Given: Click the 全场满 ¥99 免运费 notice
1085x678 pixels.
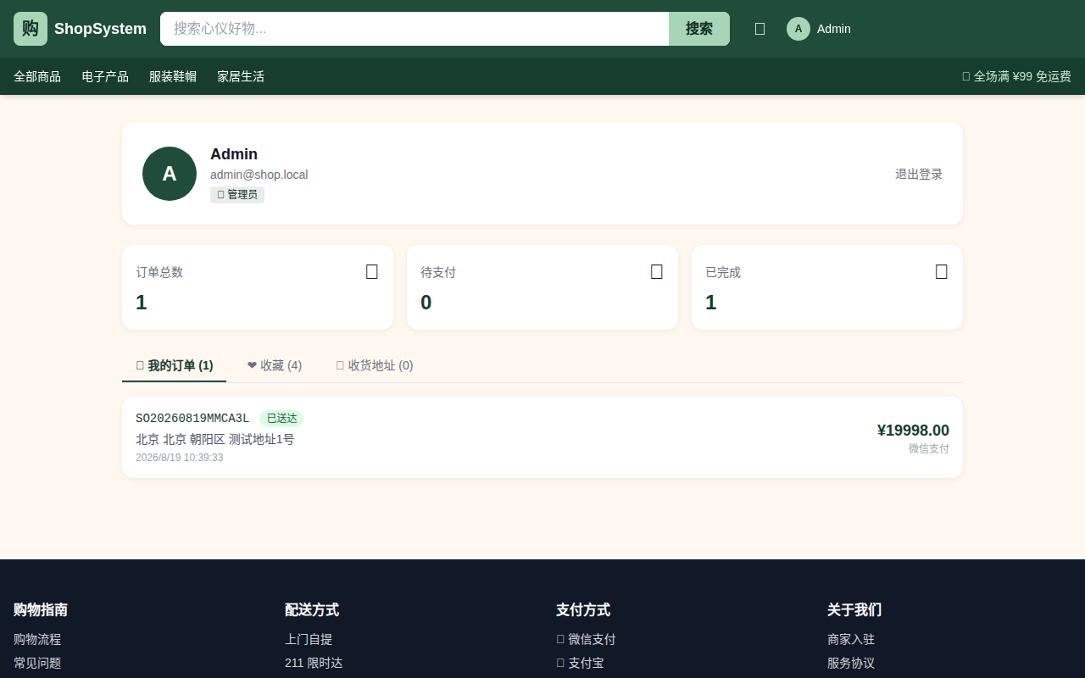Looking at the screenshot, I should [1016, 76].
